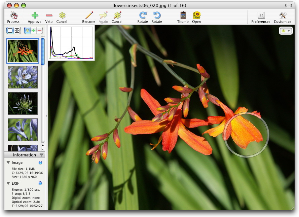Toggle the green plus approved filter

pos(33,31)
